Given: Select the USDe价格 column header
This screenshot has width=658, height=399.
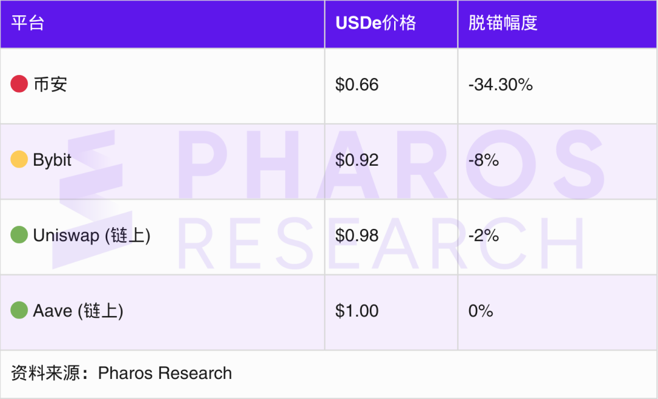Looking at the screenshot, I should coord(376,23).
